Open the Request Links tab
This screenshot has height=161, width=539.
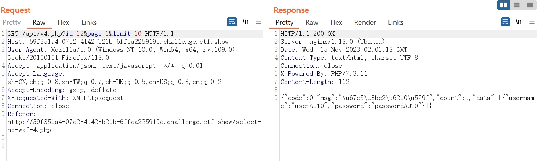(x=89, y=22)
